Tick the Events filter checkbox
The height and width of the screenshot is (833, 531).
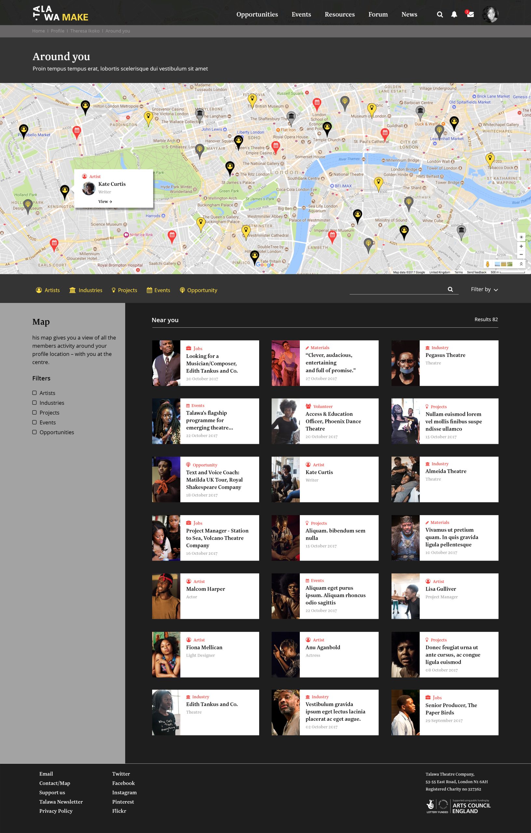pyautogui.click(x=34, y=422)
